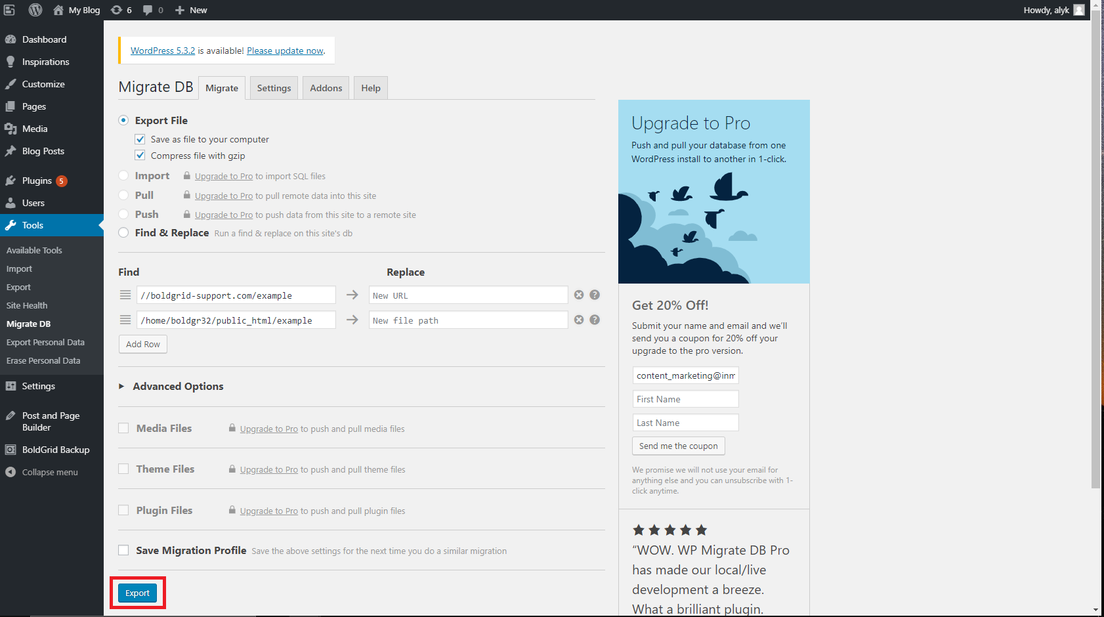Click the Please update now link
This screenshot has height=617, width=1104.
(x=285, y=51)
